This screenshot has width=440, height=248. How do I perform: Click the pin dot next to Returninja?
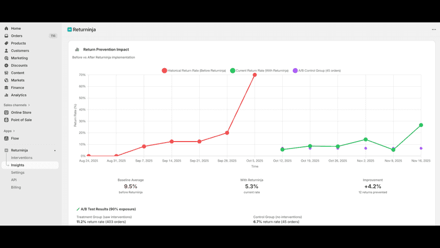tap(55, 151)
